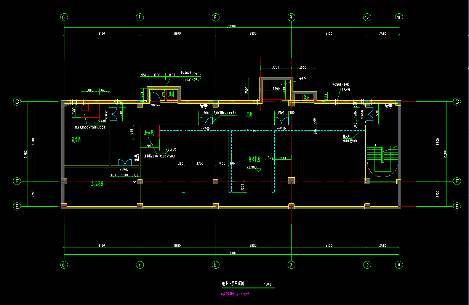Click the single door of the left 风井 shaft

pyautogui.click(x=154, y=96)
